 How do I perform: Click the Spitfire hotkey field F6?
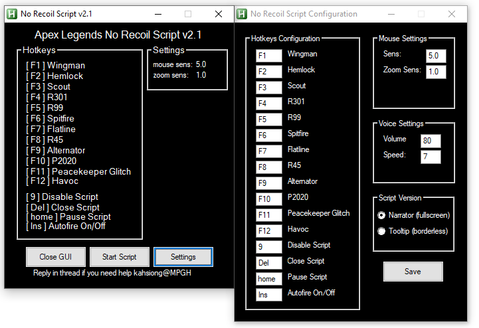point(269,135)
